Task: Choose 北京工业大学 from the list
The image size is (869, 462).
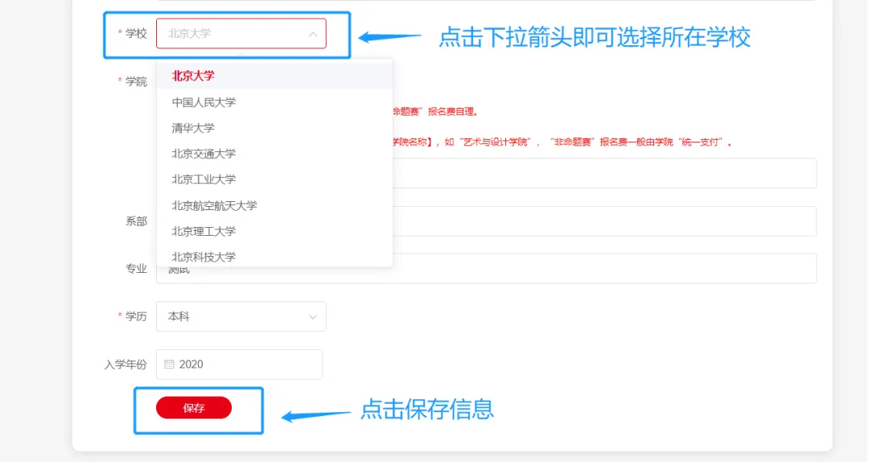Action: coord(274,179)
